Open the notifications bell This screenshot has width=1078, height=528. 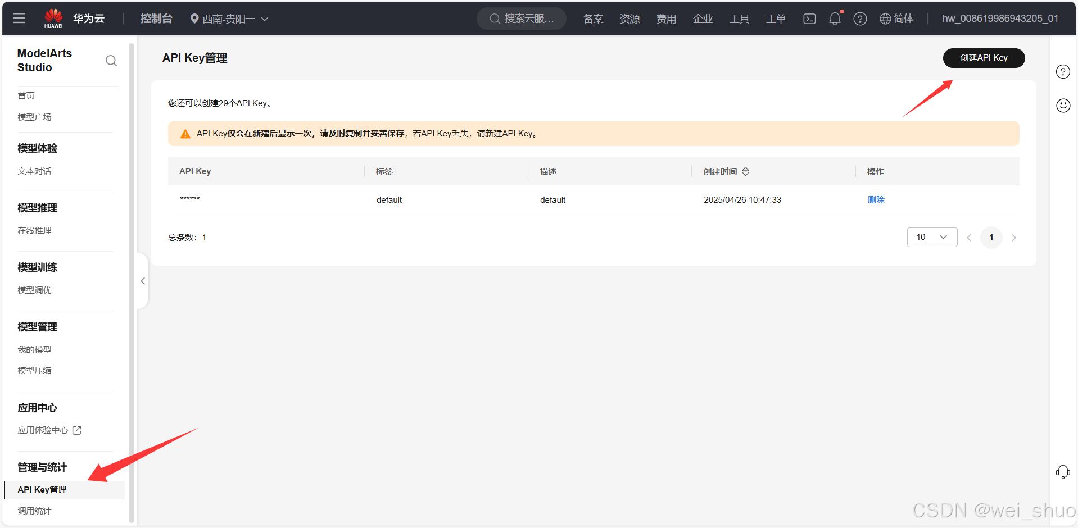click(x=835, y=19)
